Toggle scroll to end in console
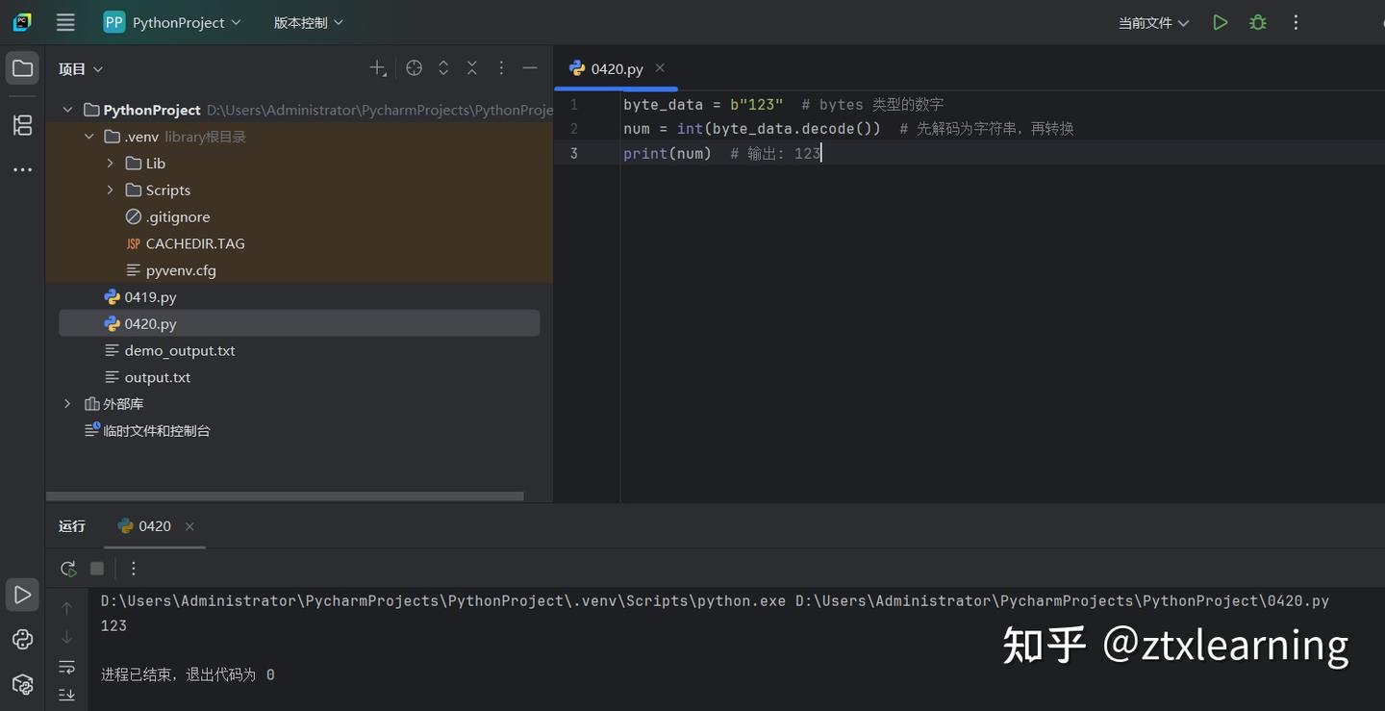Screen dimensions: 1385x711 66,695
